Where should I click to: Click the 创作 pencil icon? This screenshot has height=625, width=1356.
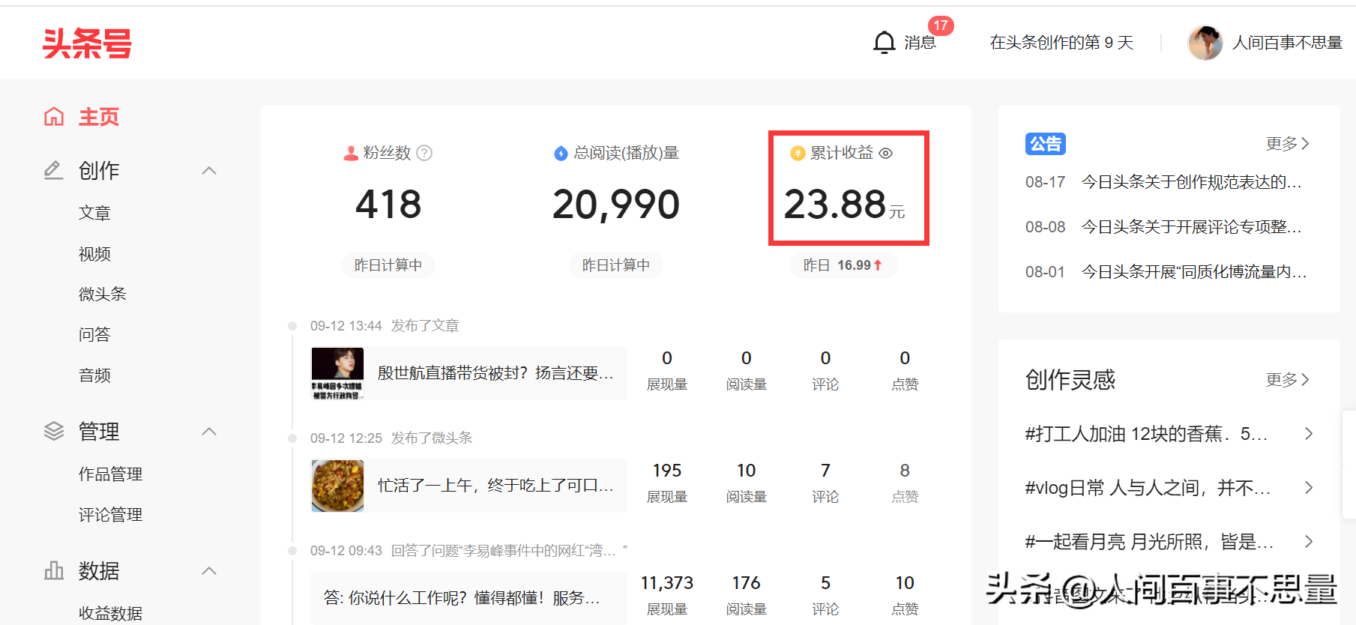coord(53,170)
